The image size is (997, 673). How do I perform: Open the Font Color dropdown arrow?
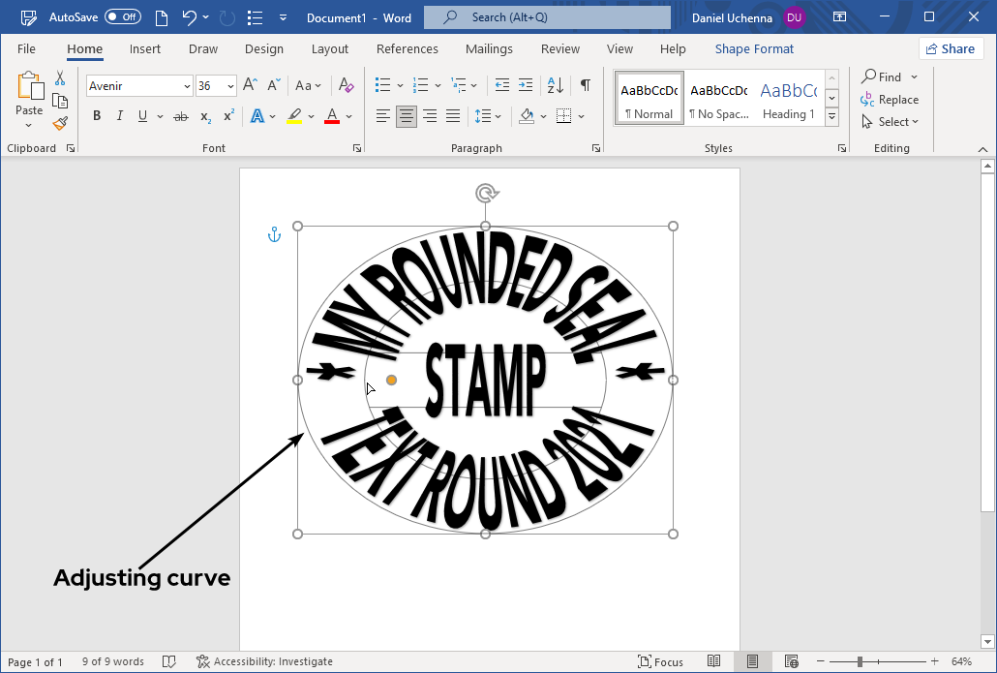(x=350, y=116)
